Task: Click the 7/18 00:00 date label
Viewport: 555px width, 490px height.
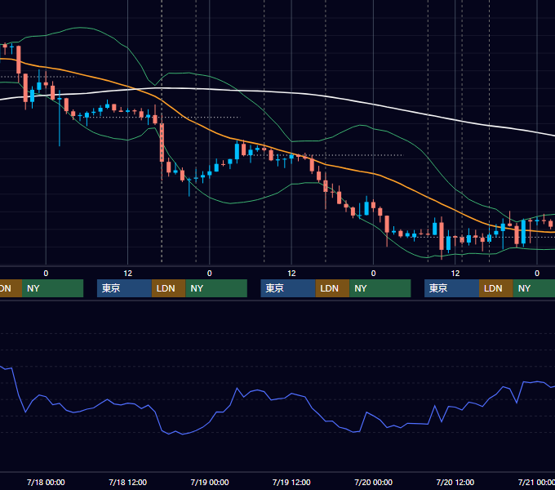Action: pos(46,482)
